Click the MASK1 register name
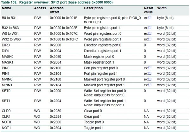The image size is (190, 133). point(8,62)
